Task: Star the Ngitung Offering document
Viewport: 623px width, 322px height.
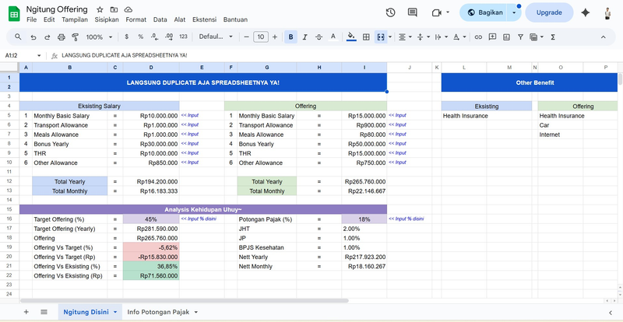Action: click(100, 9)
